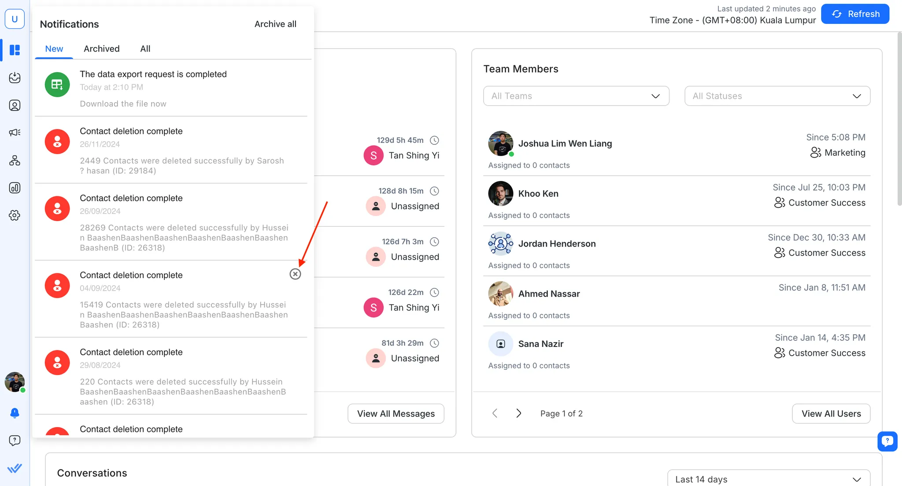The height and width of the screenshot is (486, 902).
Task: Open the Inbox messages sidebar icon
Action: click(15, 77)
